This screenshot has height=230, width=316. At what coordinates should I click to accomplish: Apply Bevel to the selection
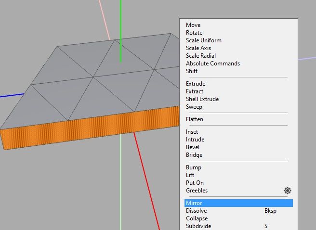[193, 147]
